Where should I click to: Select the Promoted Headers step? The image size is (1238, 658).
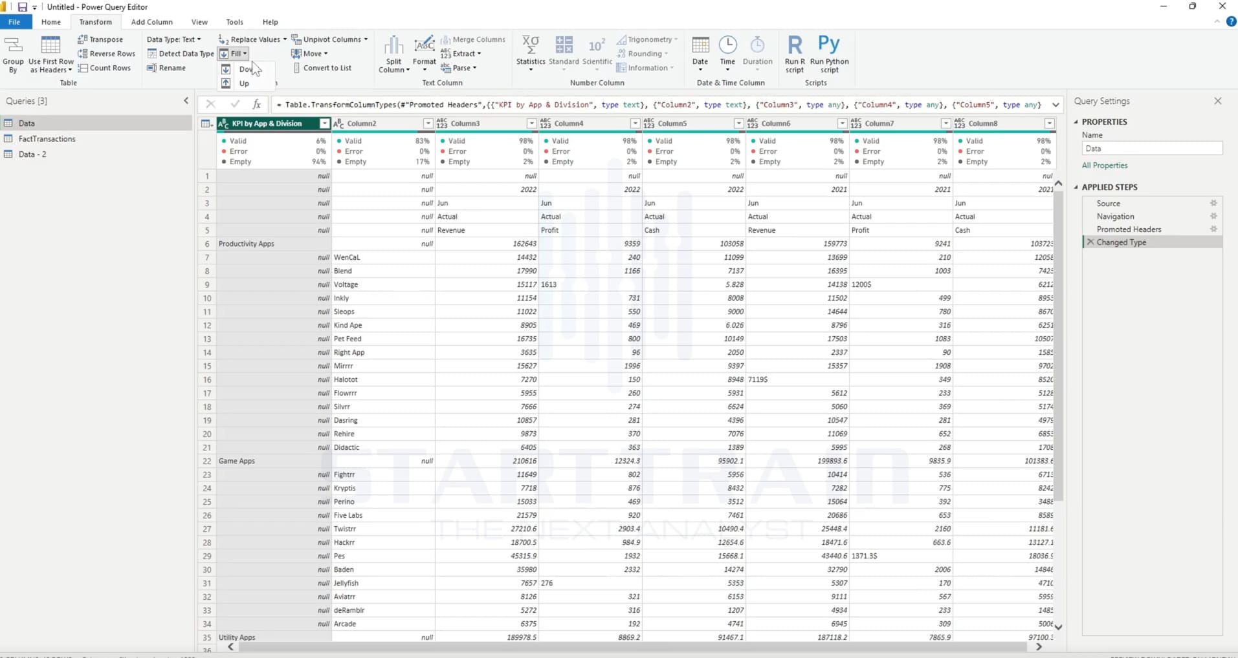[x=1129, y=229]
